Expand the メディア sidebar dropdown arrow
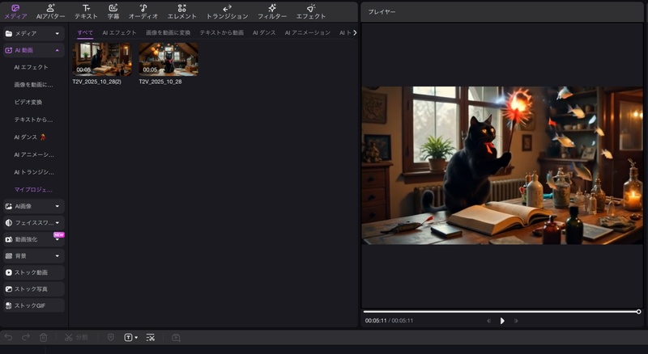 click(57, 33)
